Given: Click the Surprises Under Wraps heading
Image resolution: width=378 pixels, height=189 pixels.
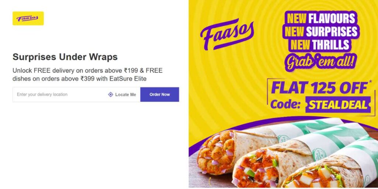Looking at the screenshot, I should click(x=65, y=57).
